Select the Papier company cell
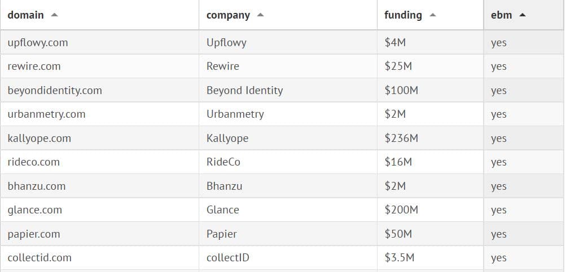Image resolution: width=566 pixels, height=272 pixels. point(221,234)
